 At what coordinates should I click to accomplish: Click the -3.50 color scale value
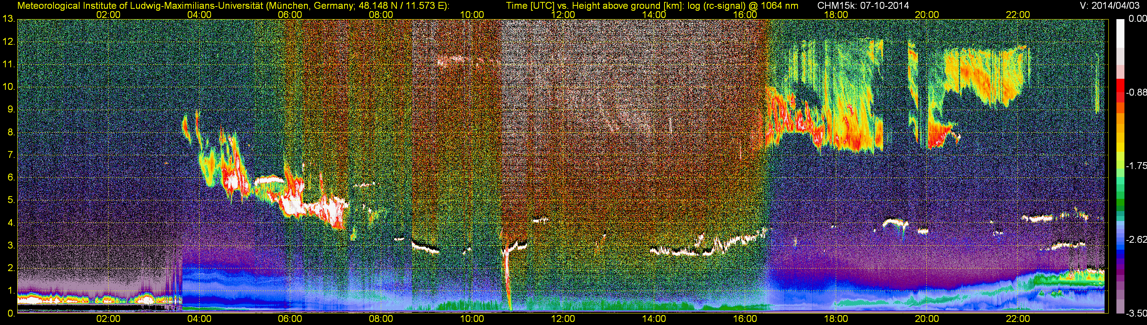[1136, 314]
